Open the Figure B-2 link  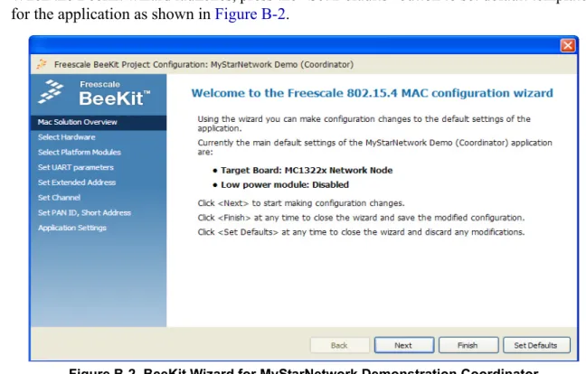click(x=250, y=14)
